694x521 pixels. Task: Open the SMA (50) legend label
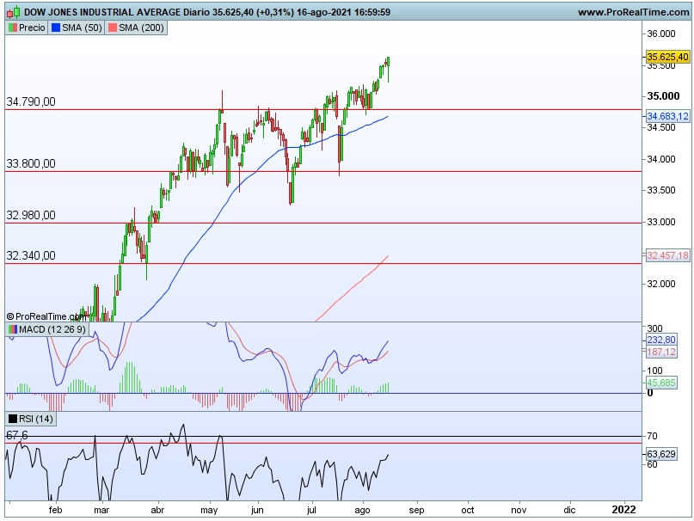(82, 28)
